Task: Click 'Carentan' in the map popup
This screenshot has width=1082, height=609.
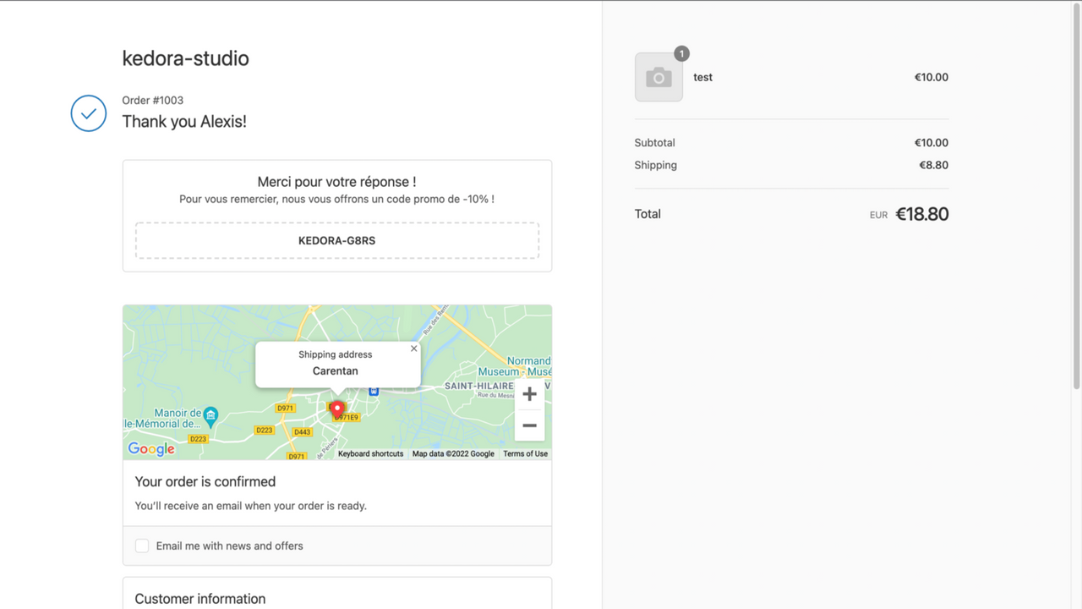Action: point(336,371)
